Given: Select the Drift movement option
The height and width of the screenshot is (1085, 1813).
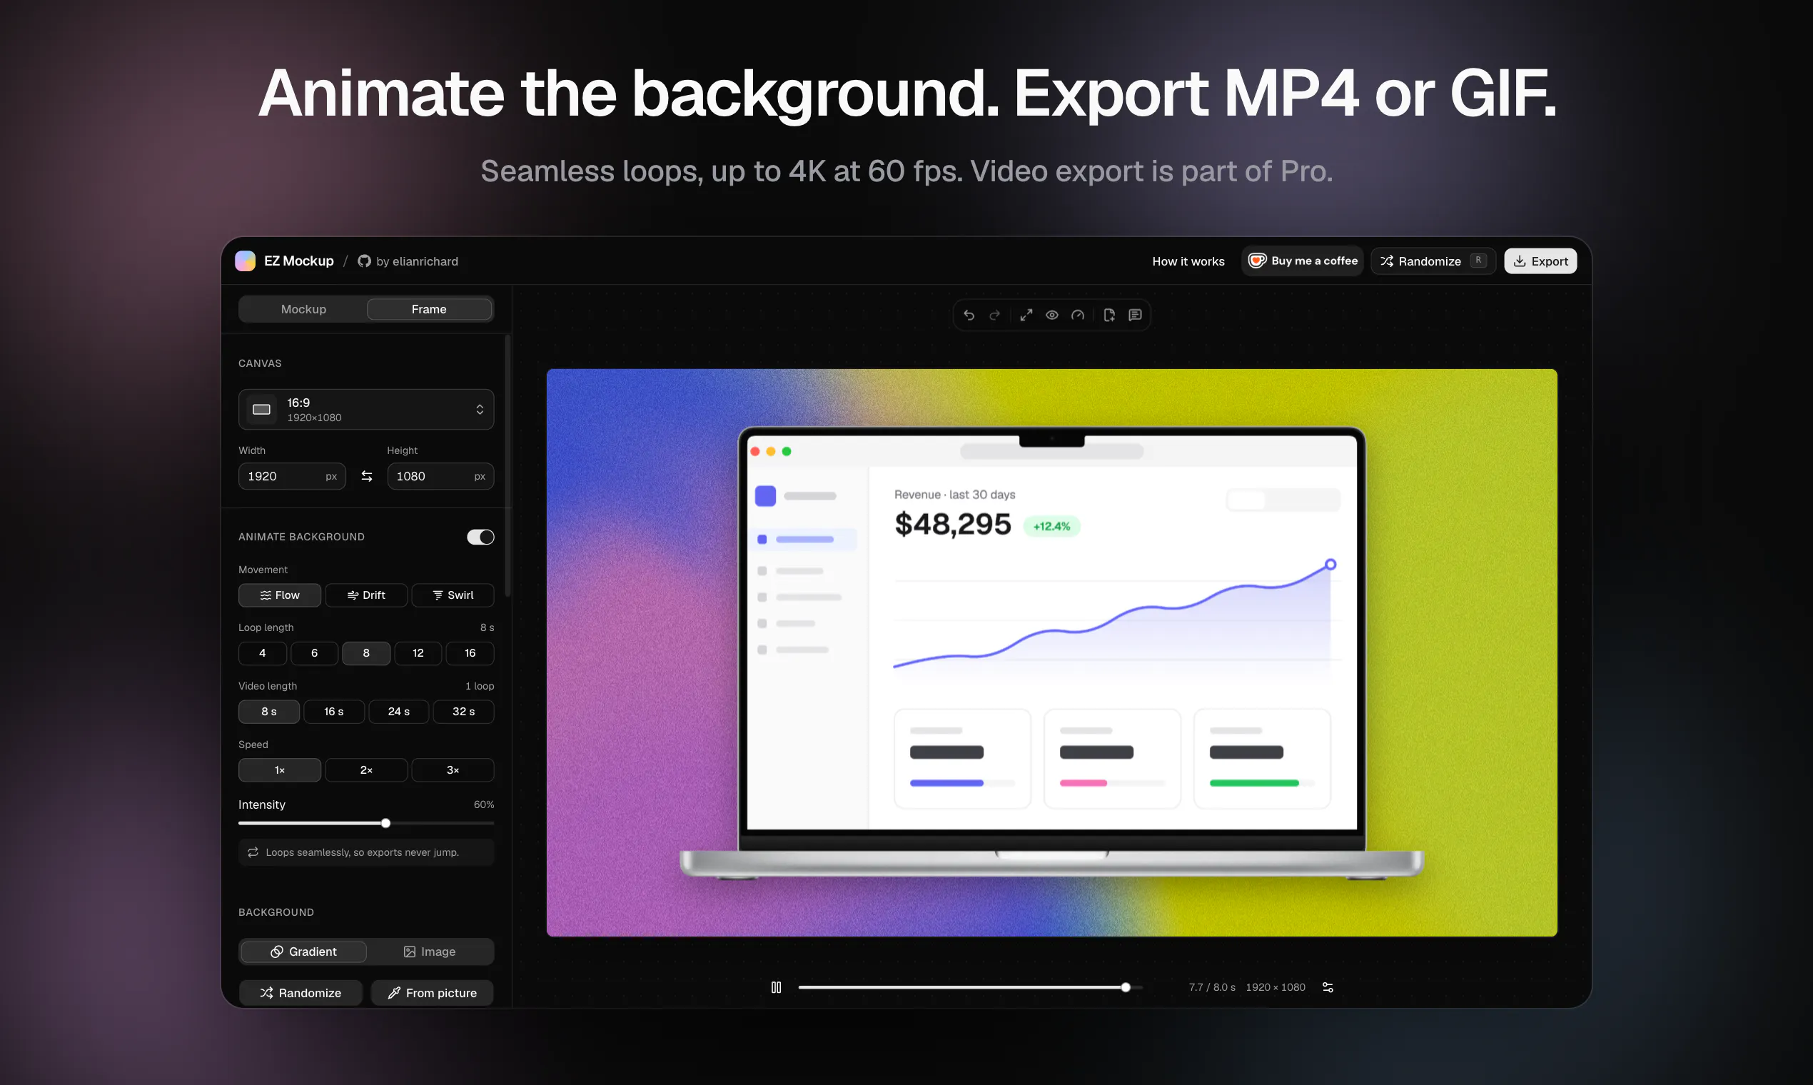Looking at the screenshot, I should coord(366,595).
